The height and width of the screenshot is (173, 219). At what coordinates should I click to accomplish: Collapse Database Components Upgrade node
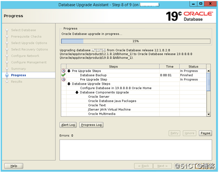(x=77, y=92)
